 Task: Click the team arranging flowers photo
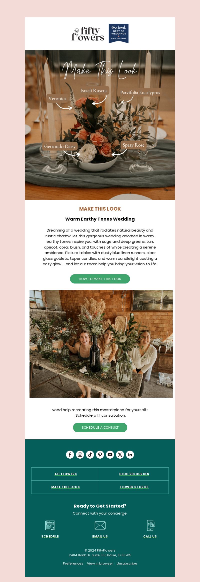(x=101, y=344)
